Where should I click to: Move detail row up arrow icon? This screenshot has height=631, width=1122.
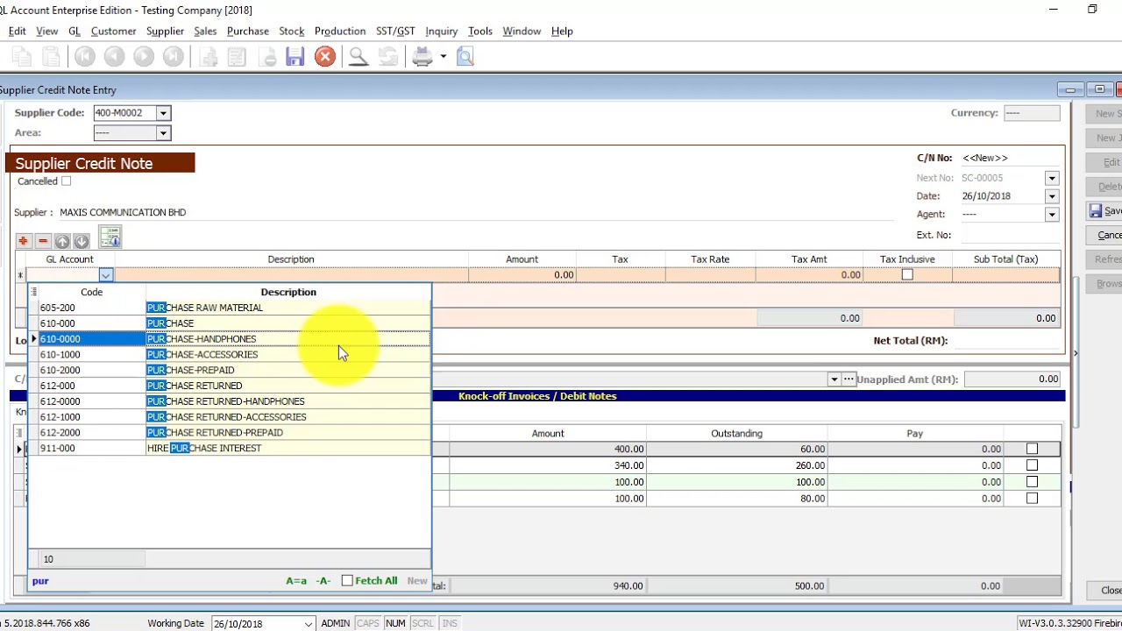62,241
